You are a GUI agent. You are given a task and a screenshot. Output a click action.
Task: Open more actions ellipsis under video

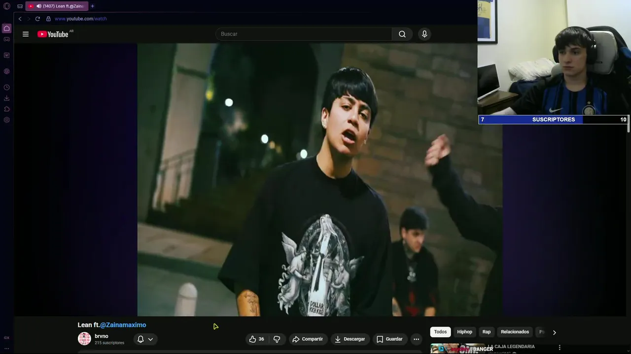[416, 339]
